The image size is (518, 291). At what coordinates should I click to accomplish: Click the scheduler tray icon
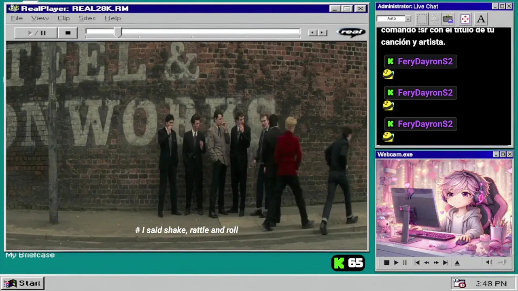point(460,283)
